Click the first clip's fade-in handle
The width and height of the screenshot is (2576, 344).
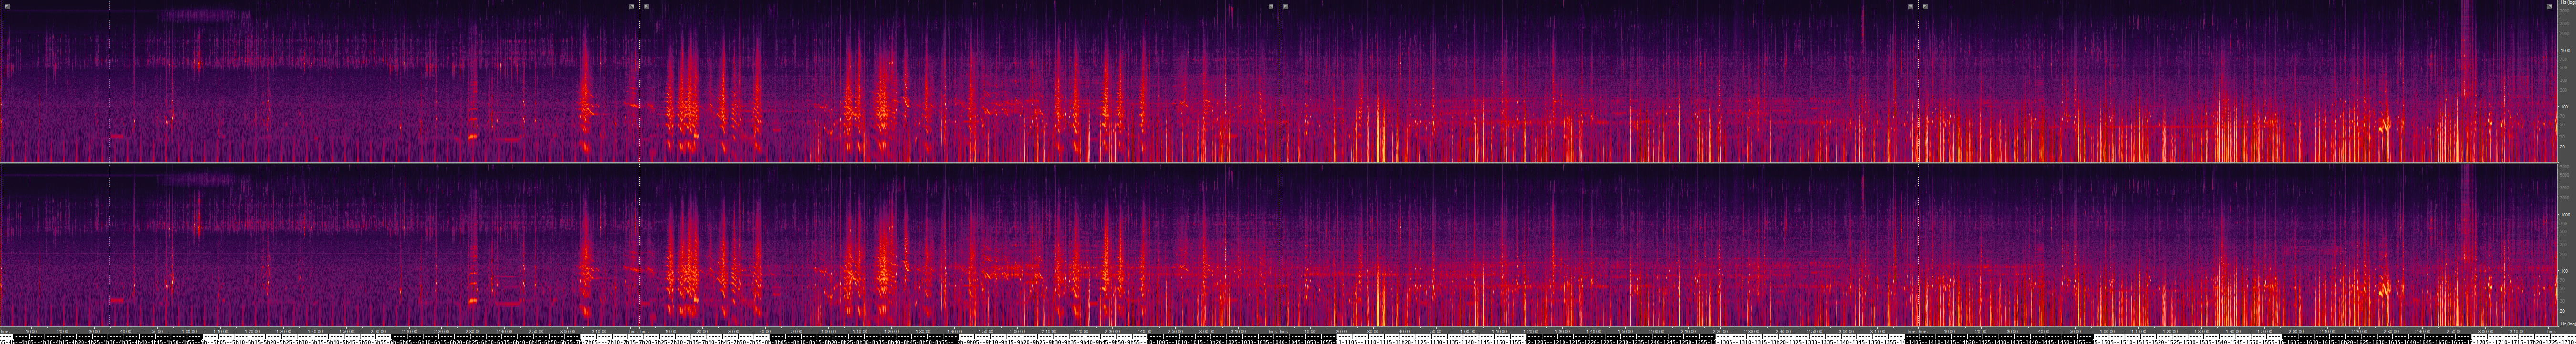[x=7, y=6]
